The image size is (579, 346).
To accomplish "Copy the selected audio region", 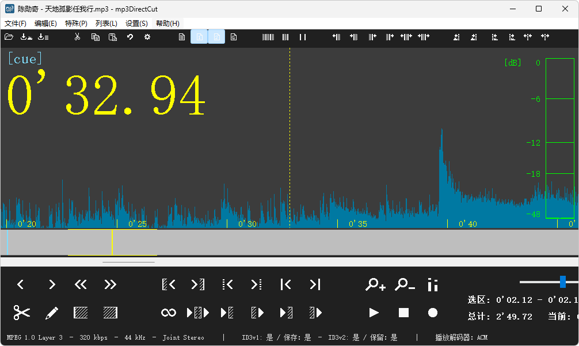I will pyautogui.click(x=95, y=37).
